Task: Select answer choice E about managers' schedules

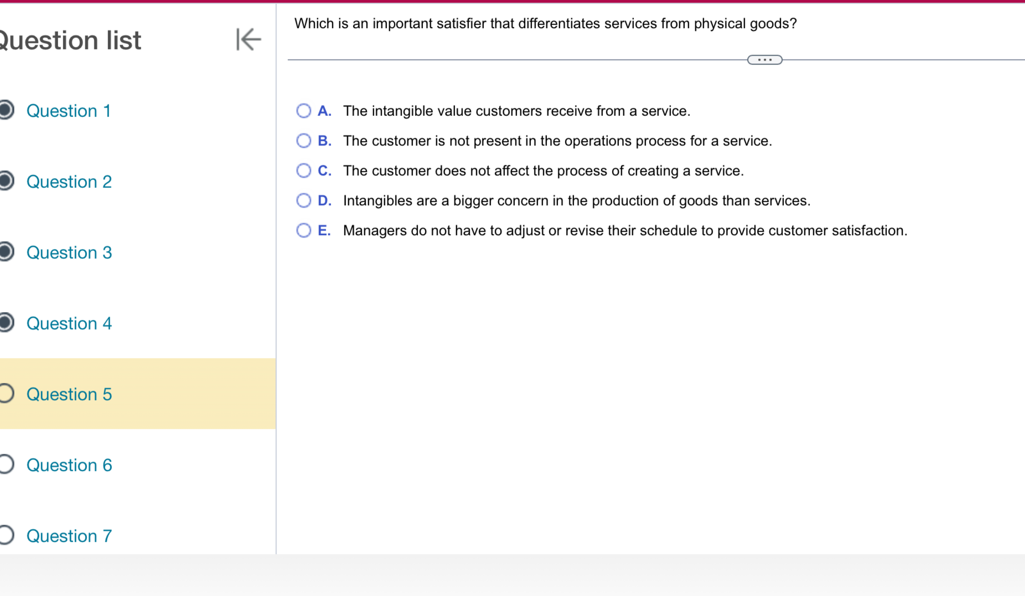Action: click(303, 230)
